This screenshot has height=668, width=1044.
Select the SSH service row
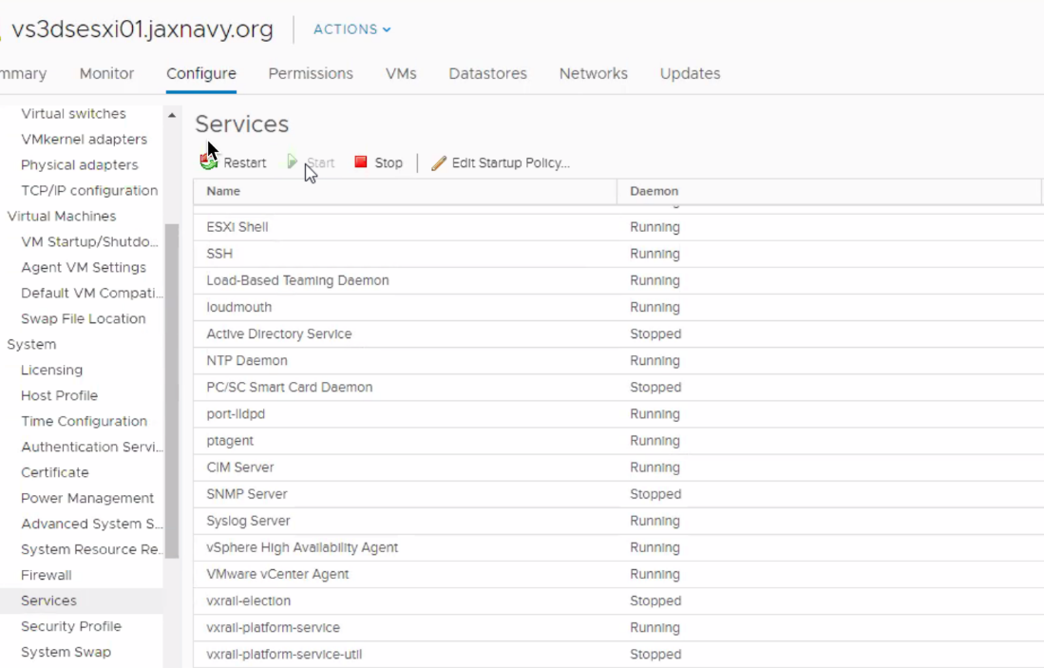[x=618, y=254]
